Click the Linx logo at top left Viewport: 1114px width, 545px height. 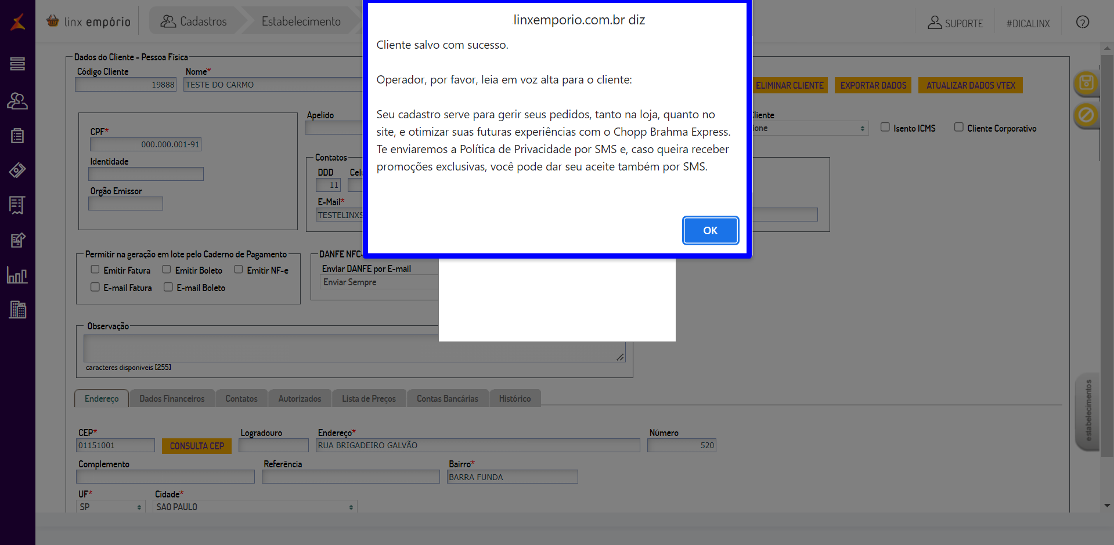(x=17, y=22)
